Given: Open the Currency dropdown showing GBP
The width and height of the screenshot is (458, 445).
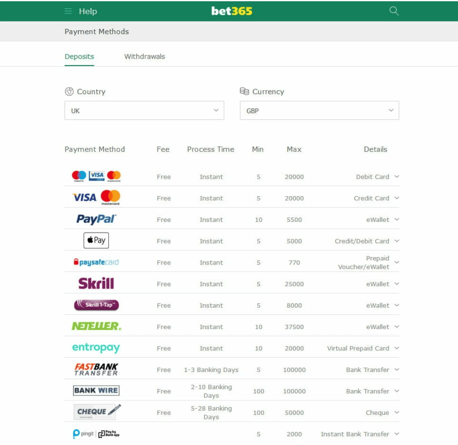Looking at the screenshot, I should tap(319, 110).
